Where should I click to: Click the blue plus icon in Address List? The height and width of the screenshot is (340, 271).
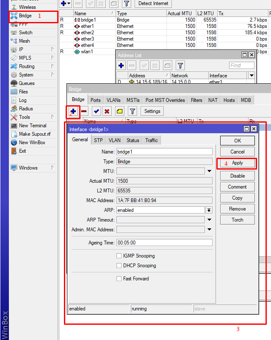pyautogui.click(x=122, y=66)
